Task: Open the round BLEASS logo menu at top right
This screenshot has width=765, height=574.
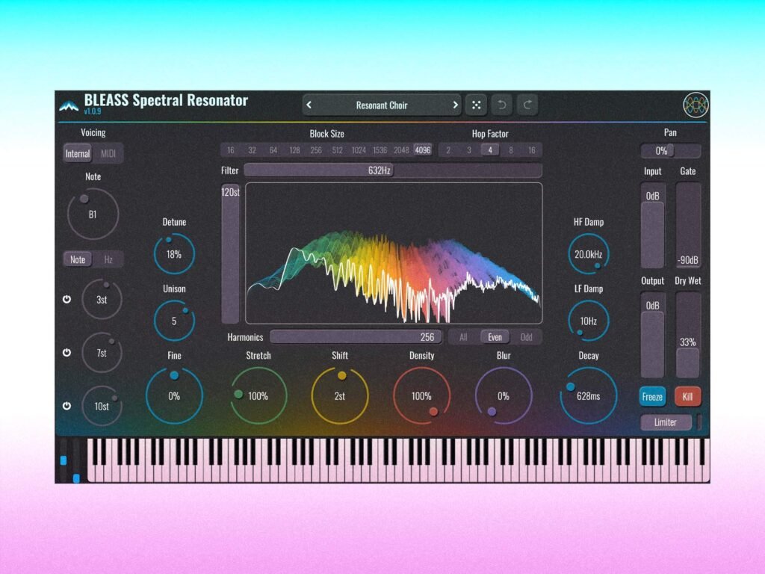Action: point(696,105)
